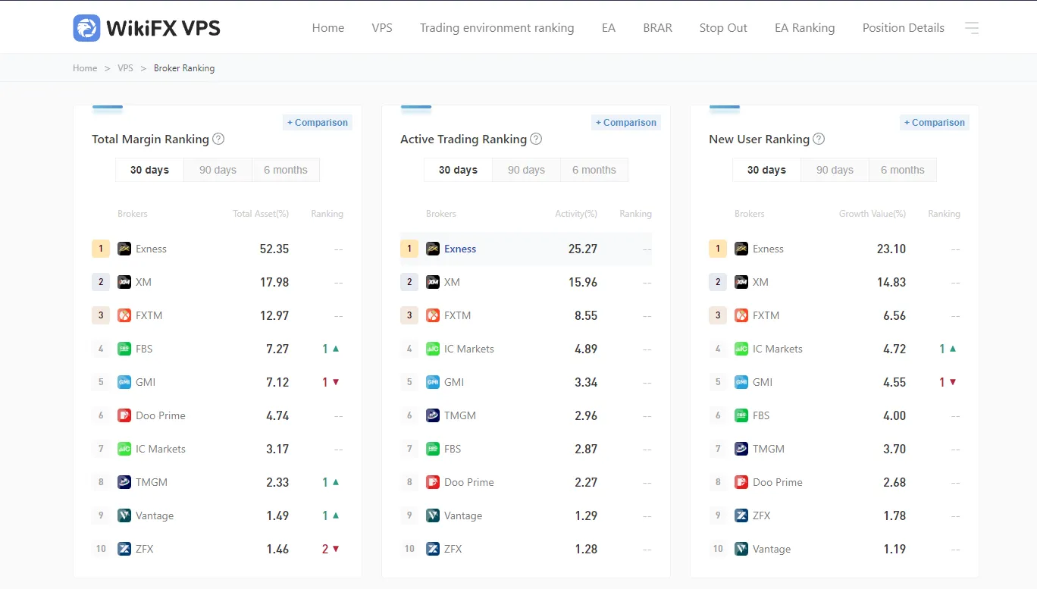
Task: Click the WikiFX VPS logo
Action: [146, 28]
